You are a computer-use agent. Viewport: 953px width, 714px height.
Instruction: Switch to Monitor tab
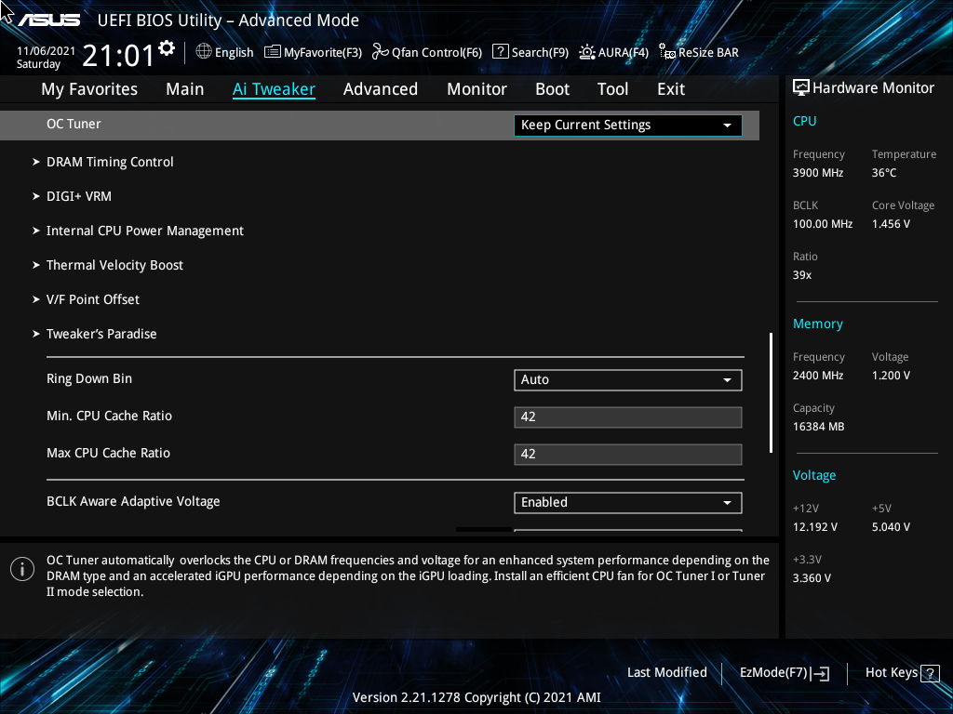click(x=477, y=89)
